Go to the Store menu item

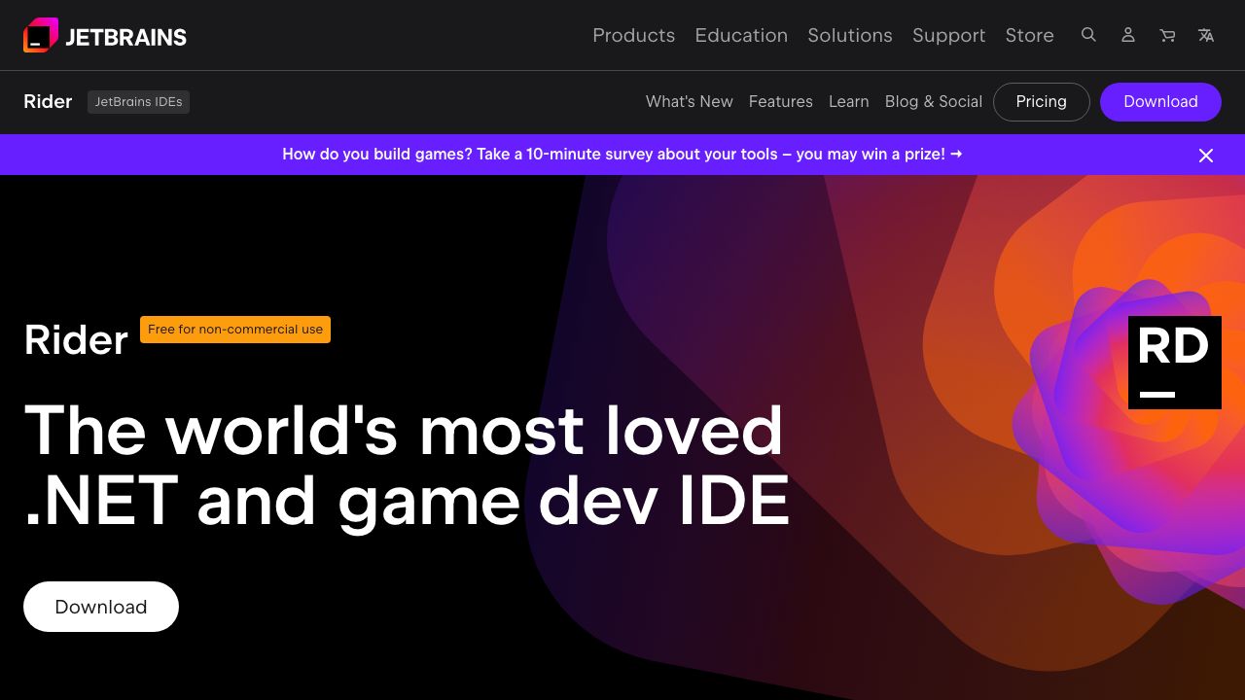[x=1029, y=35]
